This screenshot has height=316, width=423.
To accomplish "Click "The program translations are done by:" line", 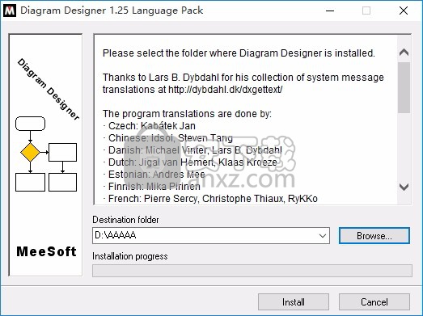I will coord(187,113).
